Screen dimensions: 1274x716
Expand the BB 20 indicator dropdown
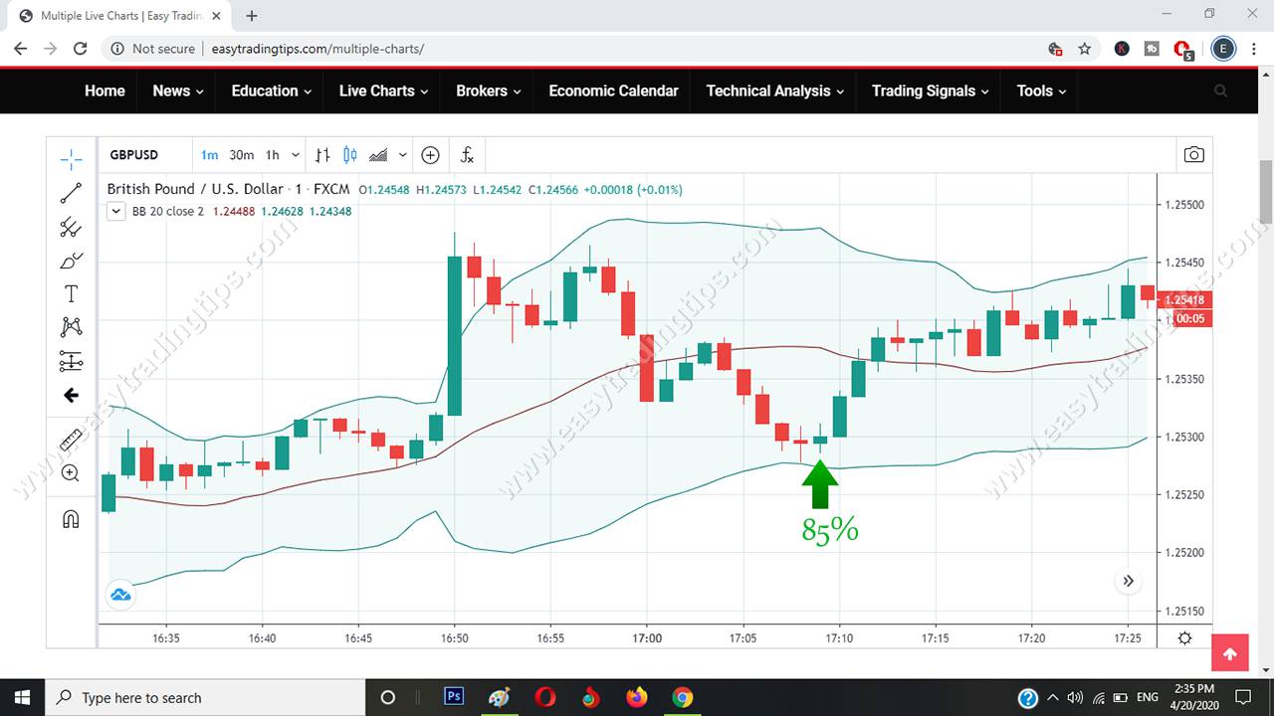tap(115, 211)
